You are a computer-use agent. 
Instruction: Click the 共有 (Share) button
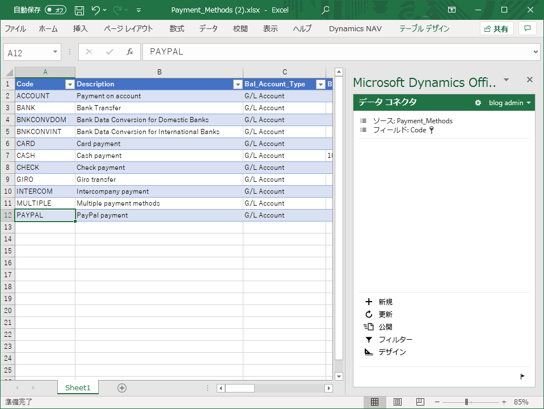(496, 28)
